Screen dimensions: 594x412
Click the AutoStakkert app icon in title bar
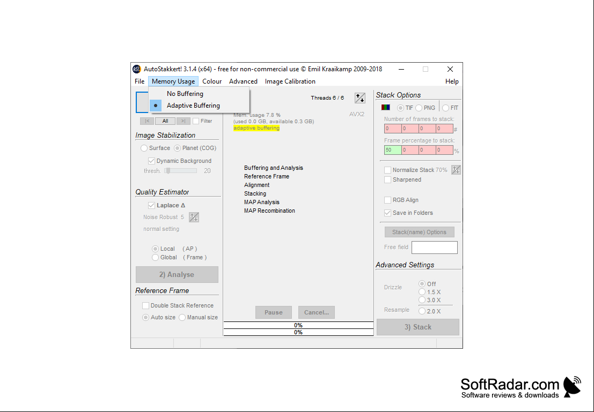click(x=136, y=69)
